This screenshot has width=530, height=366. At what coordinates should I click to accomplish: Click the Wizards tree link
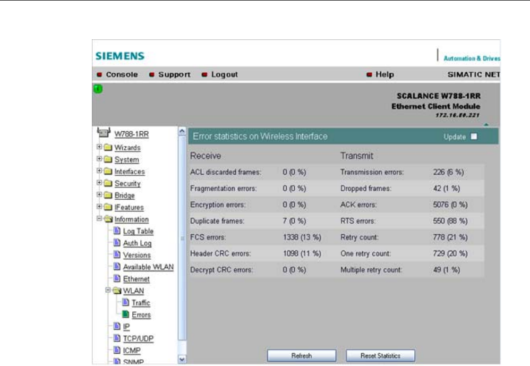coord(127,148)
